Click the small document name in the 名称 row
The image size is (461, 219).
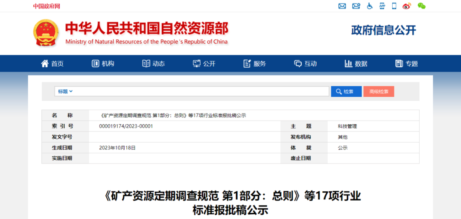click(172, 116)
